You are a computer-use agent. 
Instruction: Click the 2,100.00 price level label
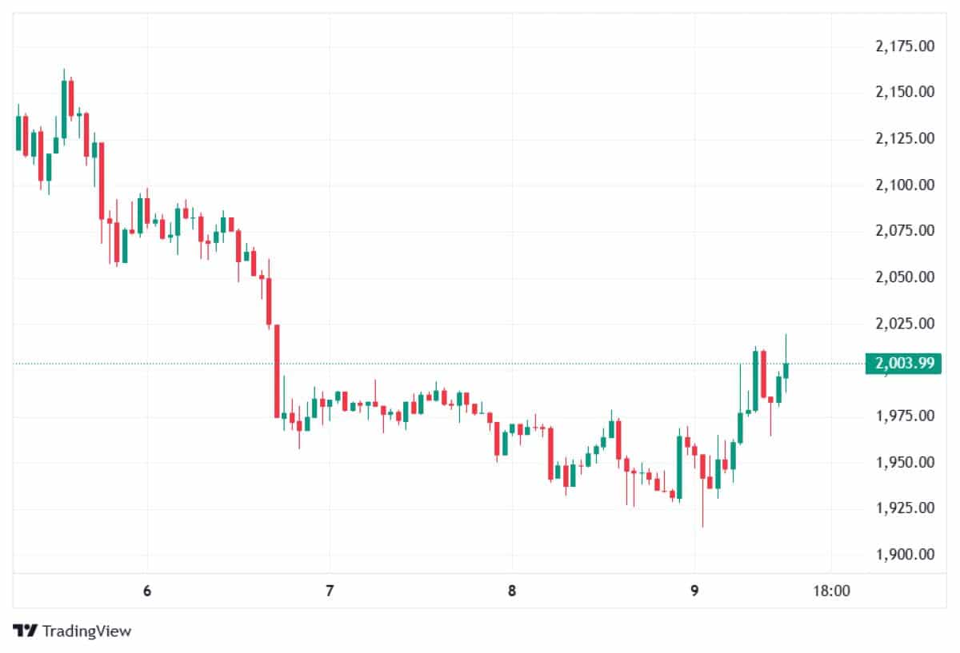tap(905, 185)
